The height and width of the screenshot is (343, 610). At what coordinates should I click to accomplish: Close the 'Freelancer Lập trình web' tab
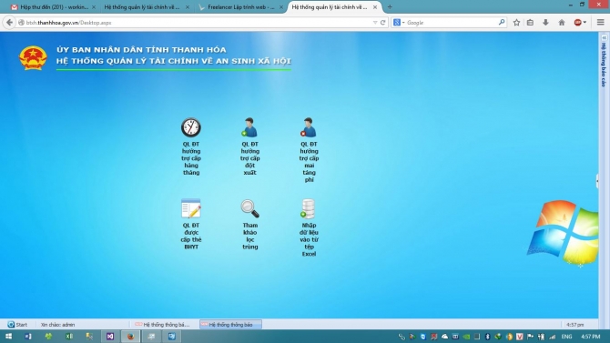pos(281,7)
